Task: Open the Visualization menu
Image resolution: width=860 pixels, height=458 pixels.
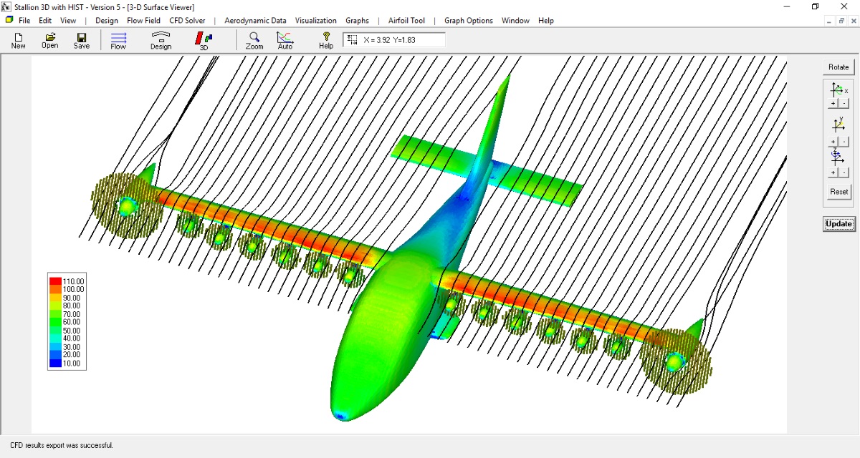Action: tap(316, 21)
